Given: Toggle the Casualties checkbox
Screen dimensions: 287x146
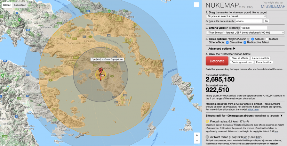Looking at the screenshot, I should [x=228, y=43].
